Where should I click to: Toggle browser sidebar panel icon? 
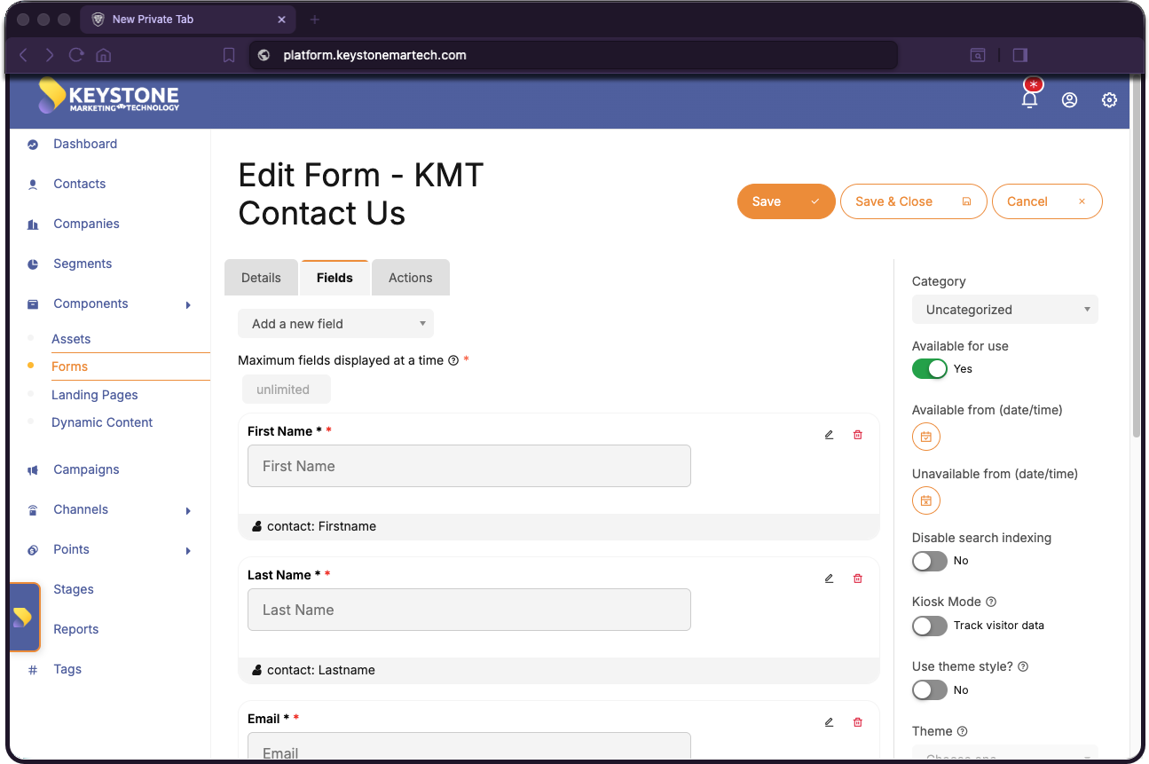1019,55
